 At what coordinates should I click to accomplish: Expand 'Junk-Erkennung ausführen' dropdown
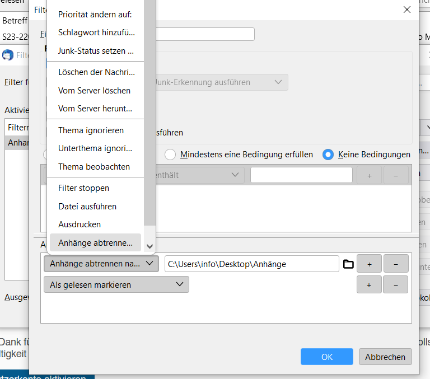(222, 82)
